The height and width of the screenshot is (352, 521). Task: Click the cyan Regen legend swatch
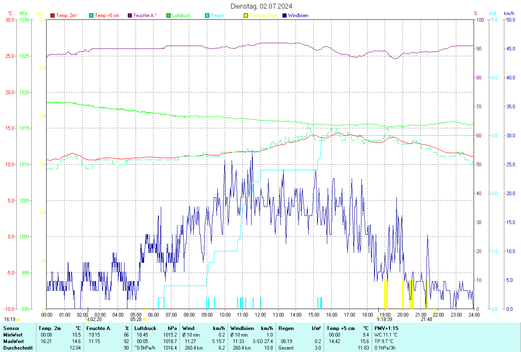[x=208, y=15]
